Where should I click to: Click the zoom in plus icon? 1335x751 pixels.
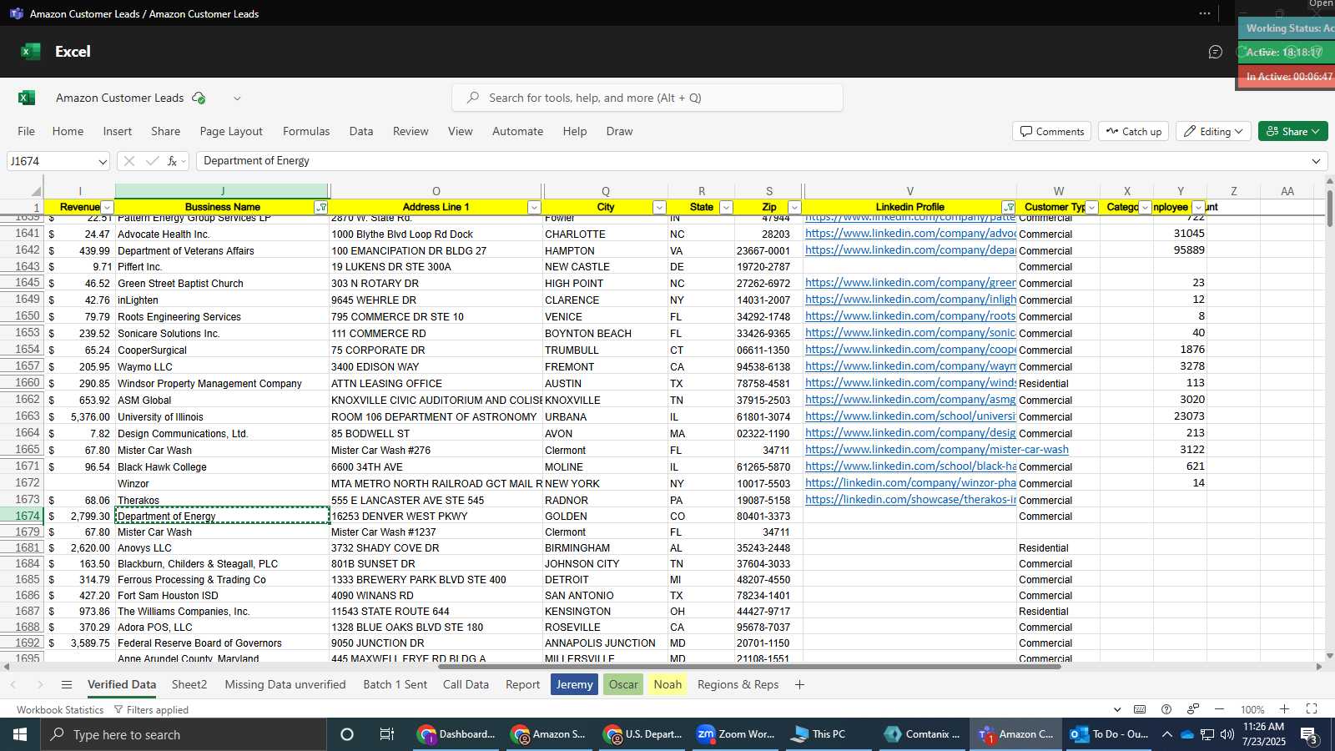coord(1284,709)
